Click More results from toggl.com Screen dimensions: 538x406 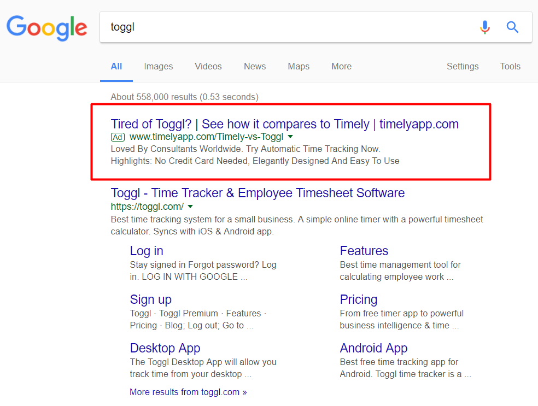click(188, 392)
